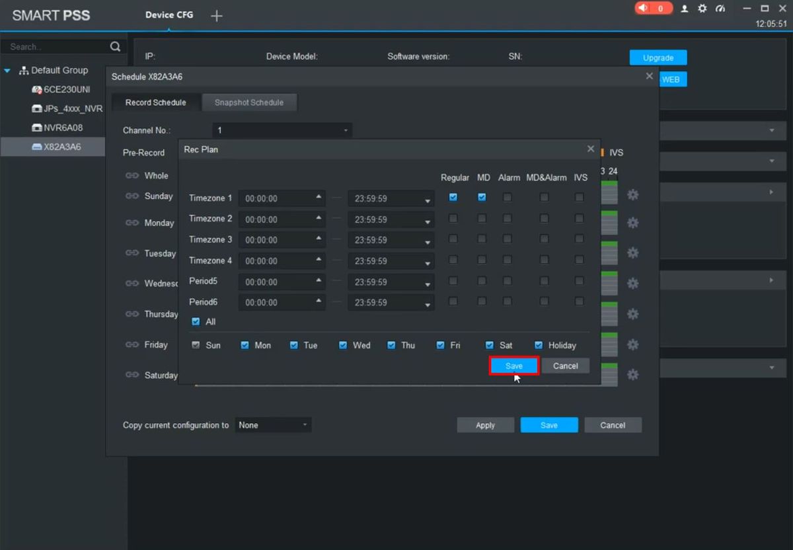
Task: Open Sunday schedule gear settings
Action: [x=632, y=195]
